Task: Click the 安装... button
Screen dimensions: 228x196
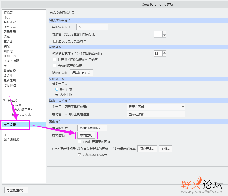Action: tap(165, 149)
